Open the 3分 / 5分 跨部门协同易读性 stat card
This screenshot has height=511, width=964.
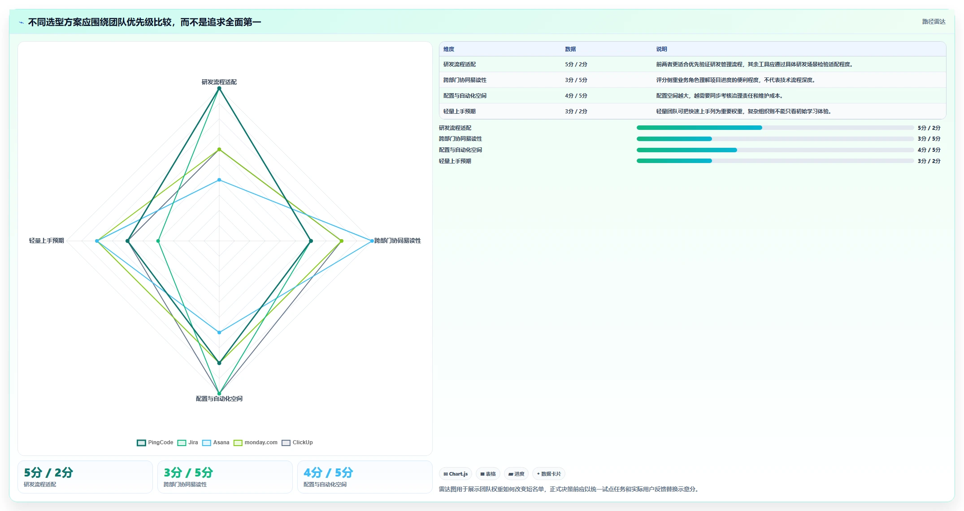pyautogui.click(x=225, y=477)
